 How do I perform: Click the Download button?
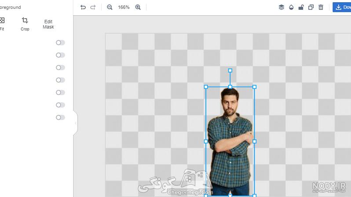coord(342,7)
